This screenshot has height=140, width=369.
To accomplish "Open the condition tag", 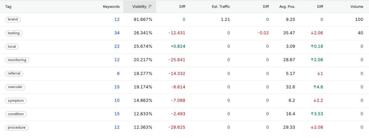I will (16, 114).
